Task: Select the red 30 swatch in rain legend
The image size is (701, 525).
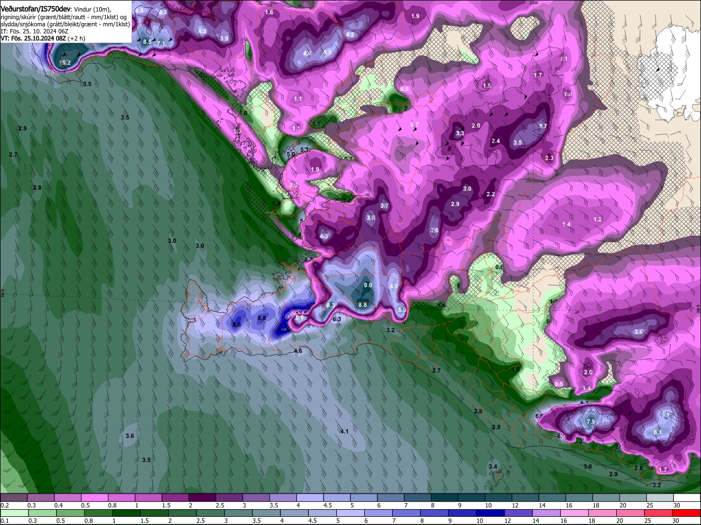Action: pyautogui.click(x=687, y=513)
